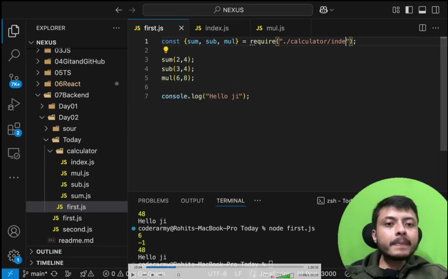
Task: Open the Git Graph icon in status bar
Action: point(68,274)
